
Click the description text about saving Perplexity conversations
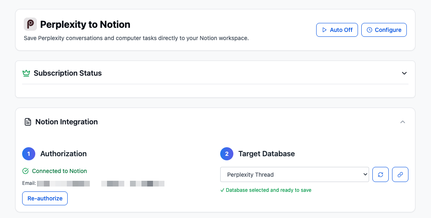136,38
